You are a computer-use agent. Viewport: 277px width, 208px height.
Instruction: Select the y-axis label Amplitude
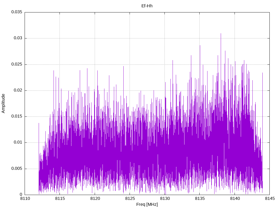3,103
